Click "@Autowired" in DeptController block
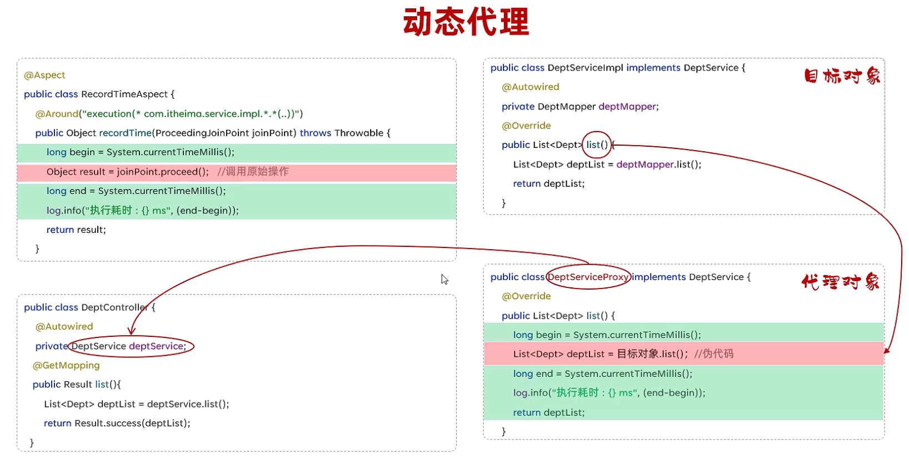 coord(64,326)
